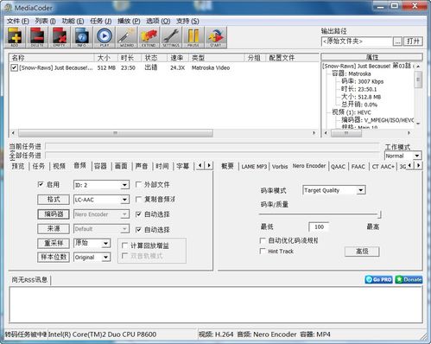Enable the 复制音频流 checkbox
Viewport: 431px width, 344px height.
pos(138,199)
